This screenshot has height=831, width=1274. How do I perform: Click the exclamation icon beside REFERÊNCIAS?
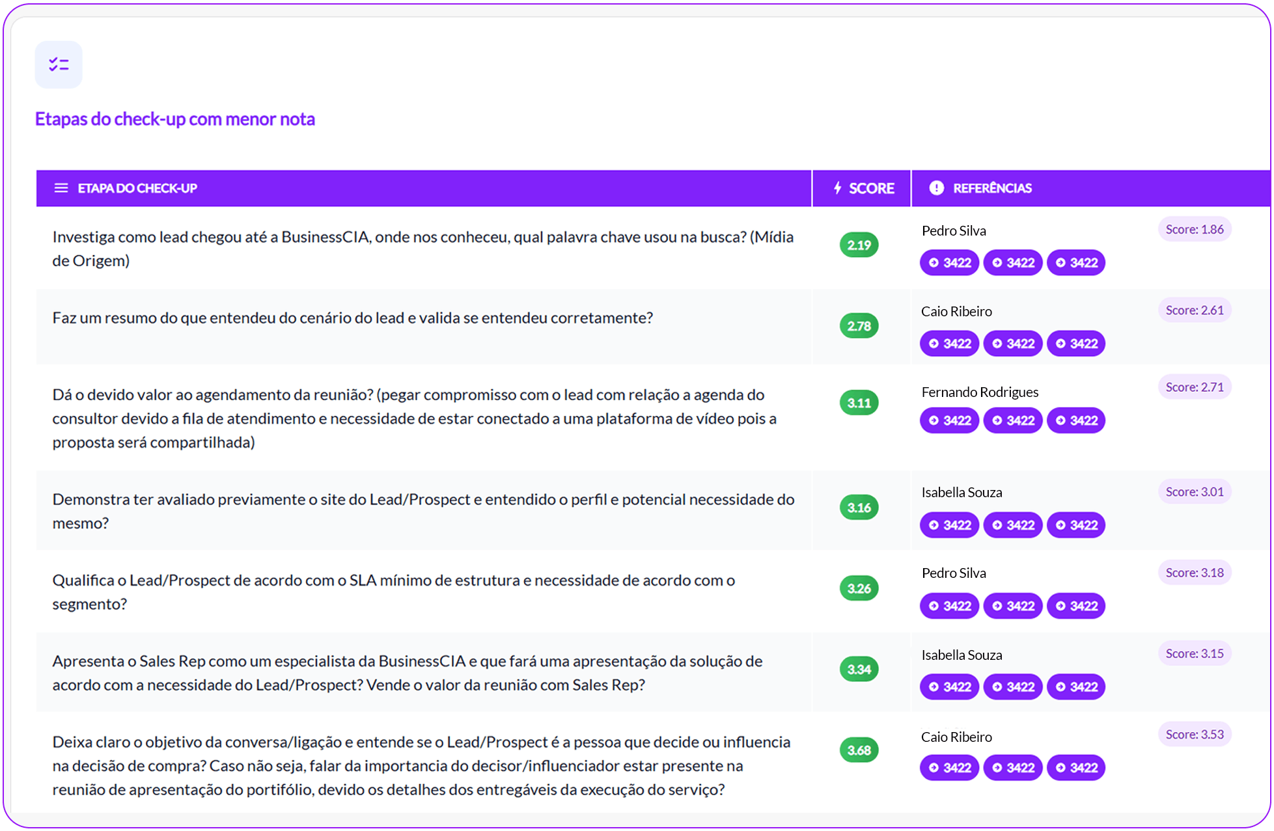[936, 188]
